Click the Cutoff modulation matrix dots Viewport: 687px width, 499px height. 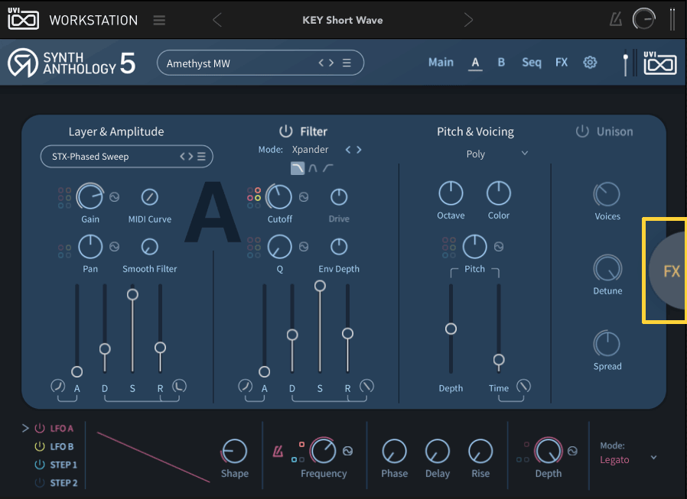coord(254,198)
